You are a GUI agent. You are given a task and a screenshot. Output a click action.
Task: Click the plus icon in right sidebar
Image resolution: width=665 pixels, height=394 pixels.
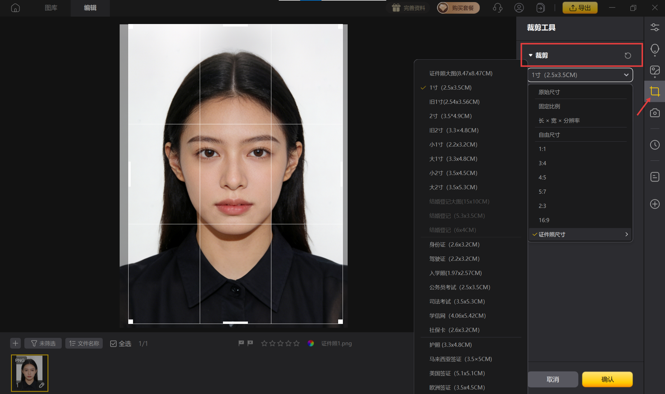pyautogui.click(x=655, y=204)
